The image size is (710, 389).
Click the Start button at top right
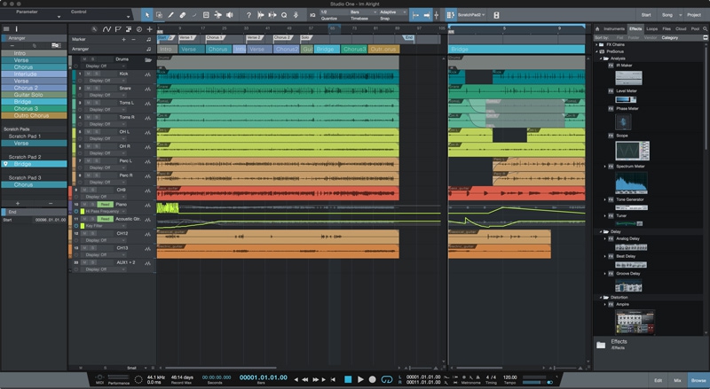[646, 15]
